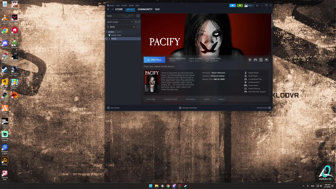336x189 pixels.
Task: Expand the Search results dropdown
Action: 120,22
